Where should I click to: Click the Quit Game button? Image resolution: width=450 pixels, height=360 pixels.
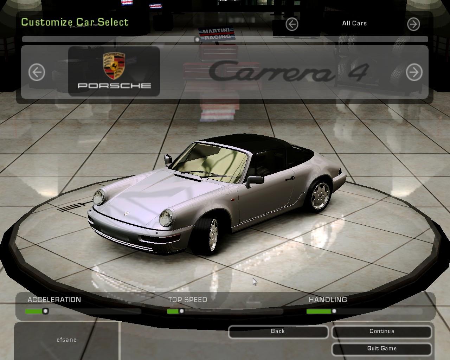coord(382,349)
